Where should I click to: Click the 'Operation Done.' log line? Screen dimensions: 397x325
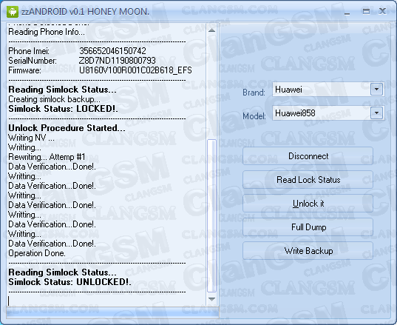[37, 253]
